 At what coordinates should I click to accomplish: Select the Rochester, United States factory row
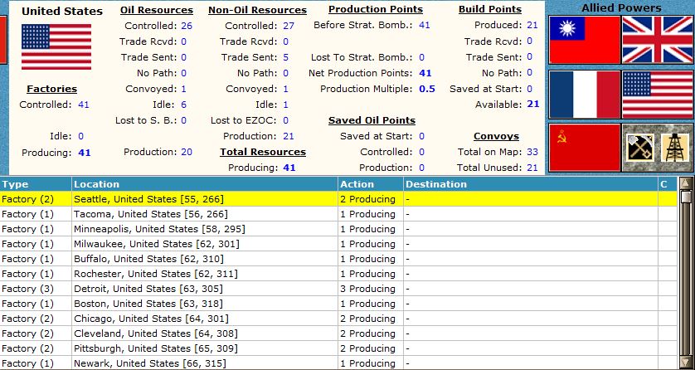click(x=338, y=274)
